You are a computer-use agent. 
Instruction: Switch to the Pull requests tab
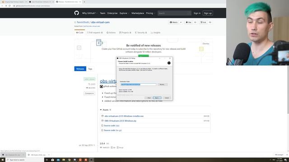95,32
